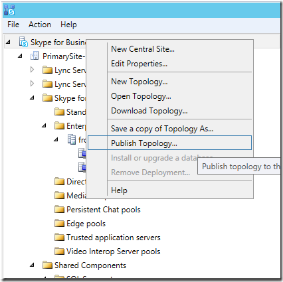The height and width of the screenshot is (282, 283).
Task: Click the Trusted application servers folder icon
Action: click(59, 237)
